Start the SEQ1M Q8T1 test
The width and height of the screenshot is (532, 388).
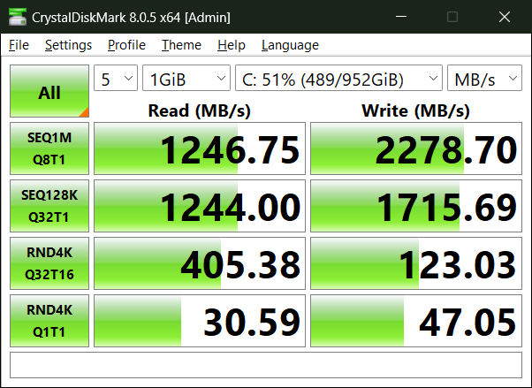[49, 148]
